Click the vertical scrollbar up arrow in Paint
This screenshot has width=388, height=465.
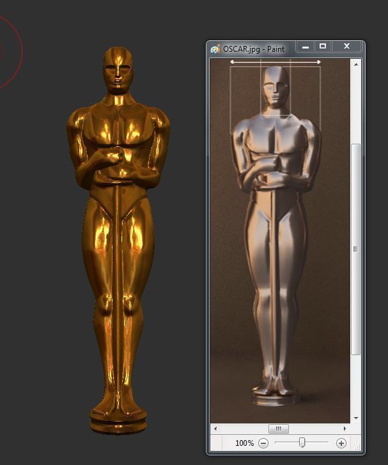[356, 64]
